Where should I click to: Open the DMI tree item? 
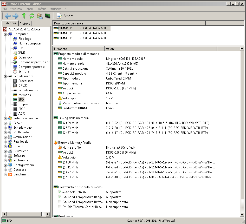point(21,48)
